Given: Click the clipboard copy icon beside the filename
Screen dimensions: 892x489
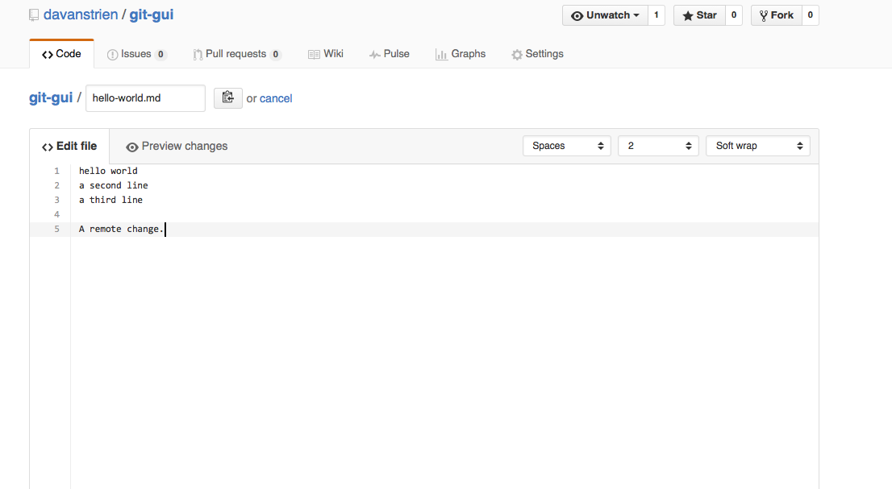Looking at the screenshot, I should click(228, 97).
